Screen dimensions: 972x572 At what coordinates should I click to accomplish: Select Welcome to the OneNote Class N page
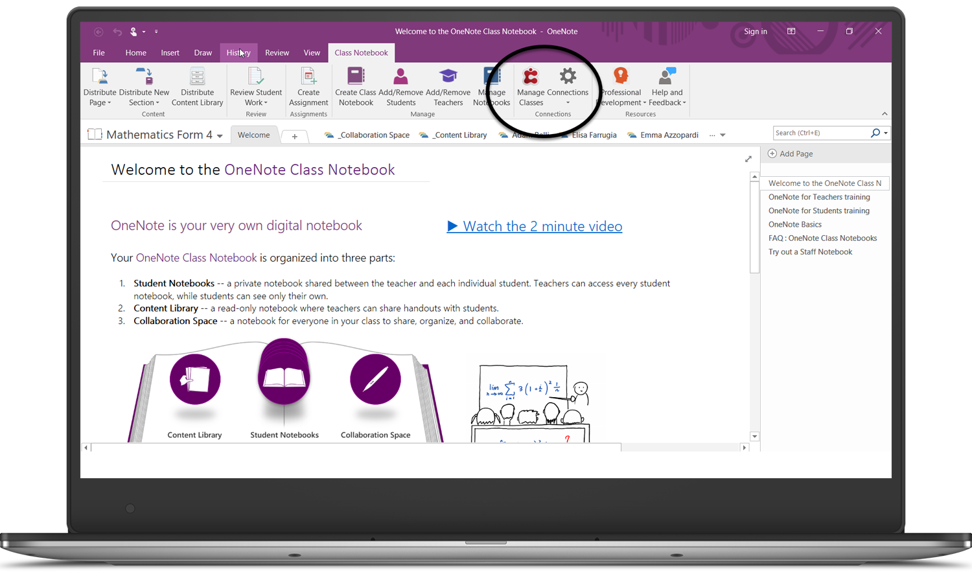(825, 183)
